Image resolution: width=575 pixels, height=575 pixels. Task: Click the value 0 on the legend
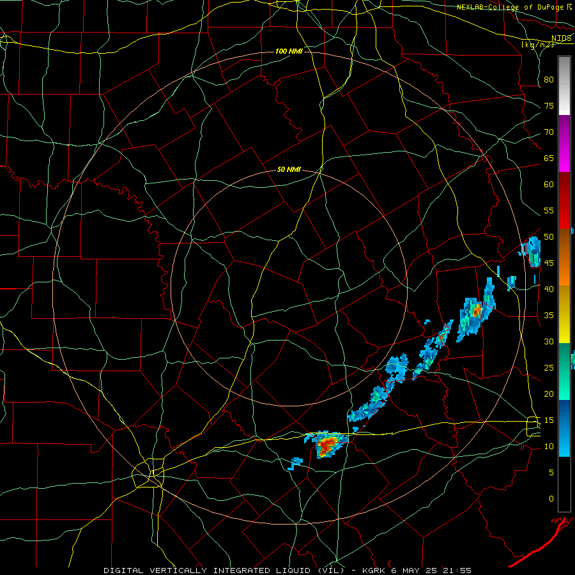click(551, 499)
